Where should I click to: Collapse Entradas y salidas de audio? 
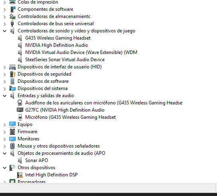(x=4, y=96)
